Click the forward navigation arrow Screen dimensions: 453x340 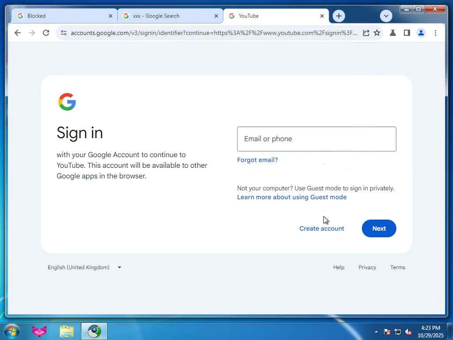tap(32, 33)
